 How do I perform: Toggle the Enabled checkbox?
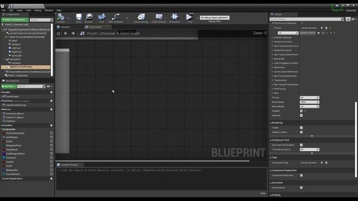301,111
